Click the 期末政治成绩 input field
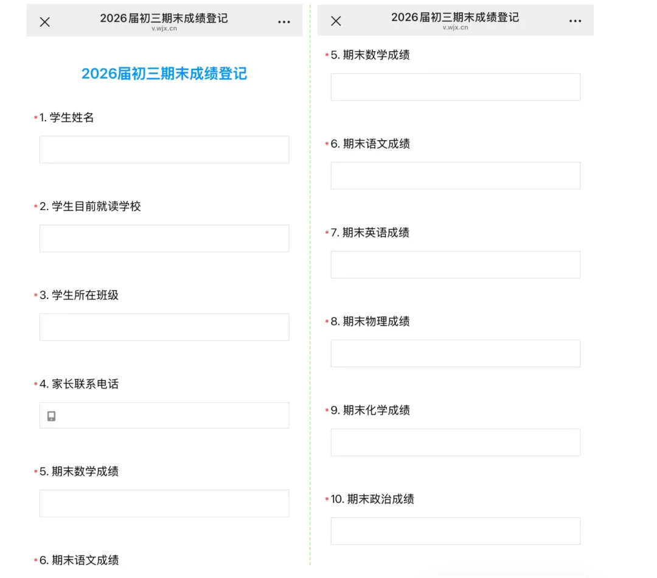The width and height of the screenshot is (657, 578). (454, 531)
